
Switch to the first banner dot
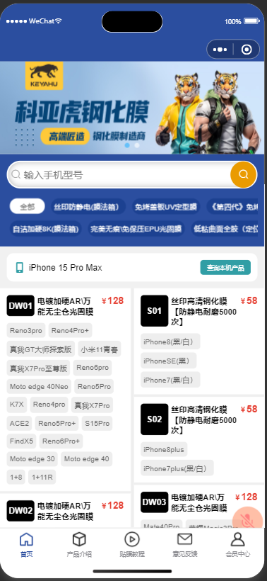(127, 145)
